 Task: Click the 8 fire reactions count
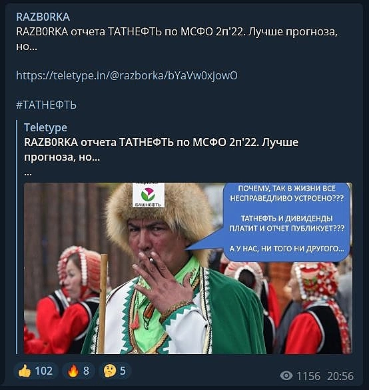coord(86,371)
